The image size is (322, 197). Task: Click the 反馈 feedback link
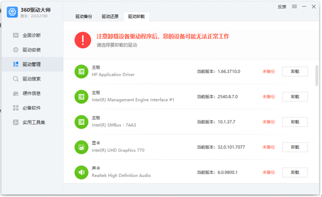pos(282,7)
